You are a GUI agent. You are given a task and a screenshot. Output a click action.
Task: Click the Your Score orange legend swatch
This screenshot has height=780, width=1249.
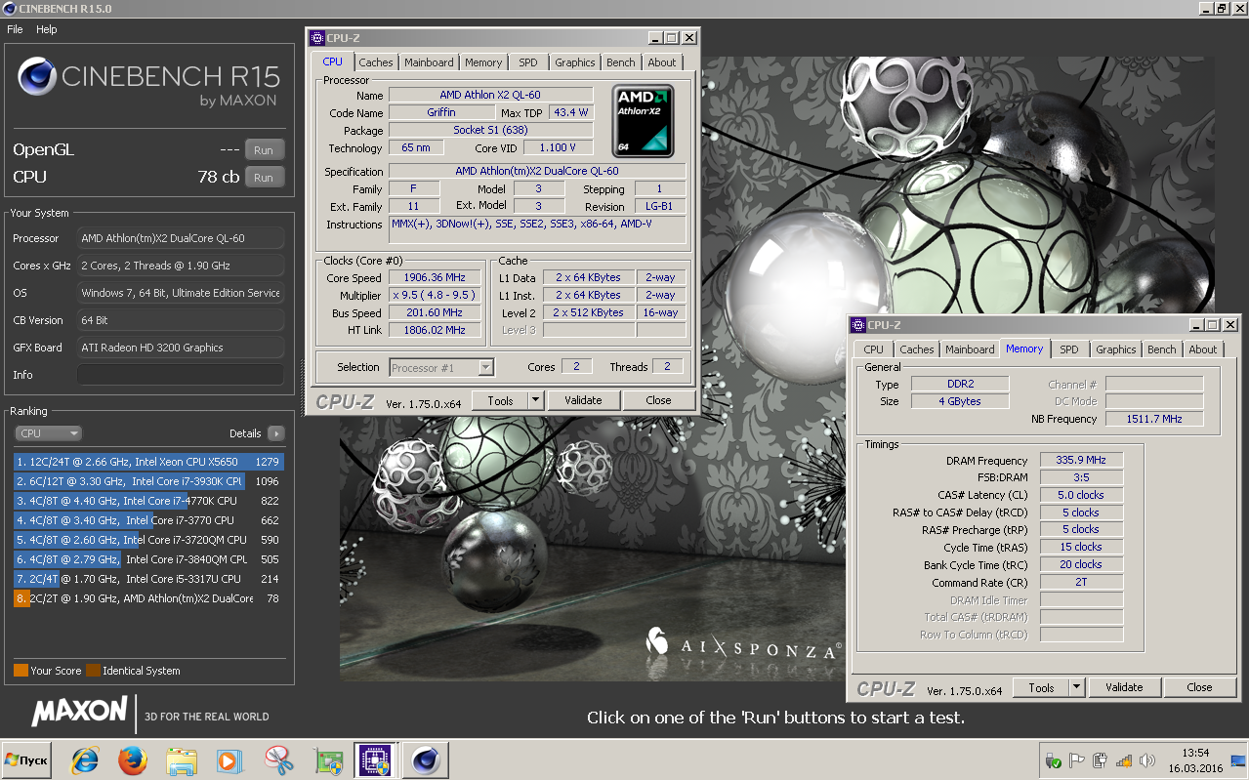point(21,671)
